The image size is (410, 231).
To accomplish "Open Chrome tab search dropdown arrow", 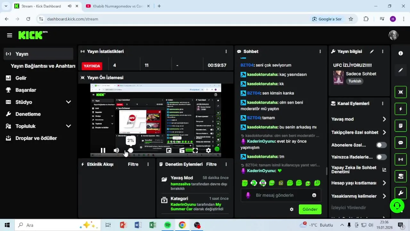I will coord(6,6).
